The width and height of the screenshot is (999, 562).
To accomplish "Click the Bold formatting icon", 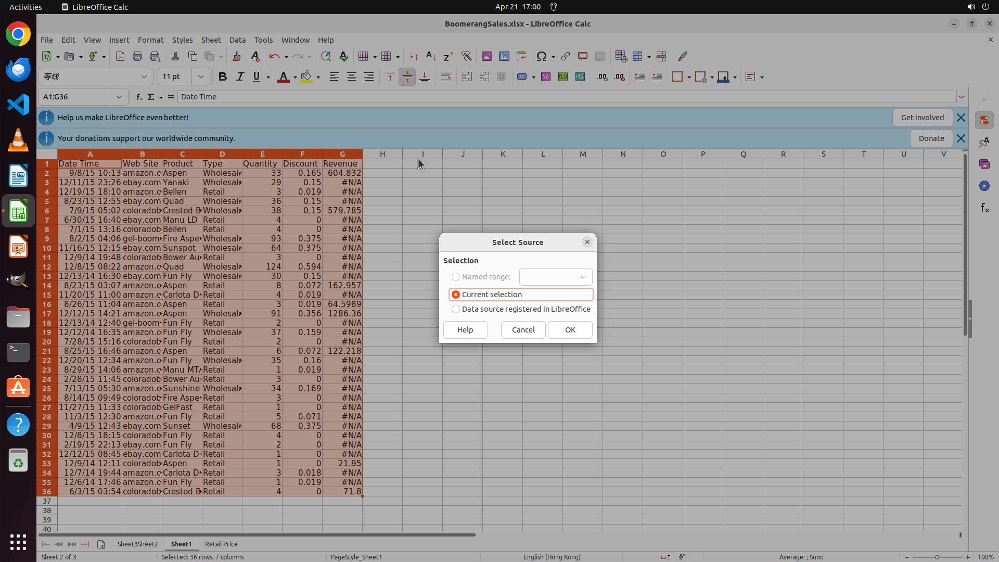I will [223, 77].
